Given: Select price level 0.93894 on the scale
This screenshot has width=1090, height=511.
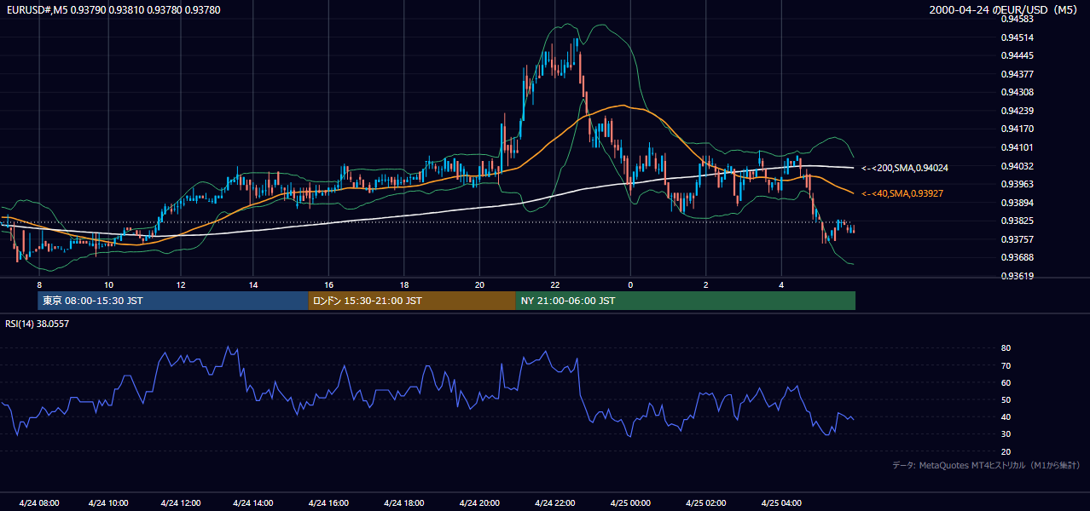Looking at the screenshot, I should coord(1018,203).
